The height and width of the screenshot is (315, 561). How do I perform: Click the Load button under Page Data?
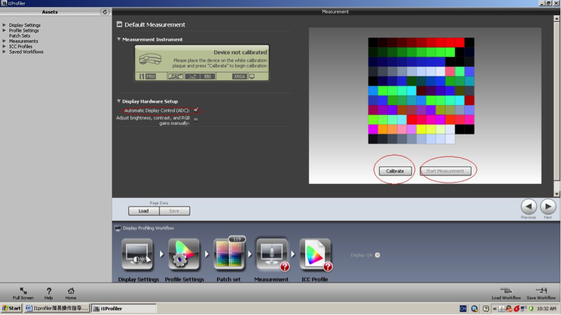point(143,211)
